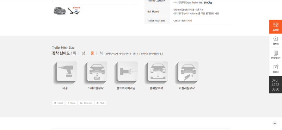This screenshot has height=130, width=282.
Task: Click the 스페어탈부착 spare tire icon
Action: pyautogui.click(x=96, y=73)
